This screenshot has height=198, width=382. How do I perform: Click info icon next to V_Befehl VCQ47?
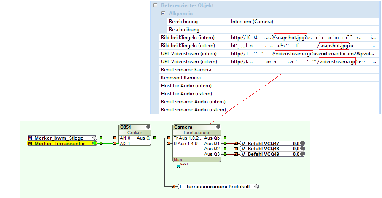303,144
